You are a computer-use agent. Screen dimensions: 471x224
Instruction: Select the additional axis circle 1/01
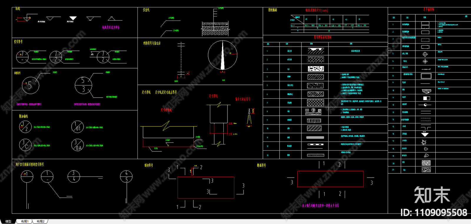(77, 127)
